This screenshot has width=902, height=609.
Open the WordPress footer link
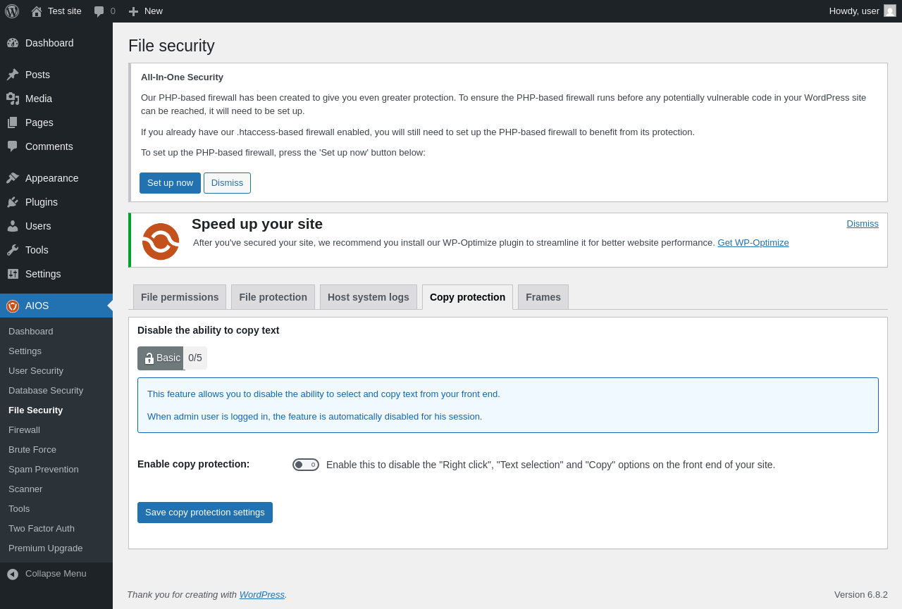tap(262, 594)
